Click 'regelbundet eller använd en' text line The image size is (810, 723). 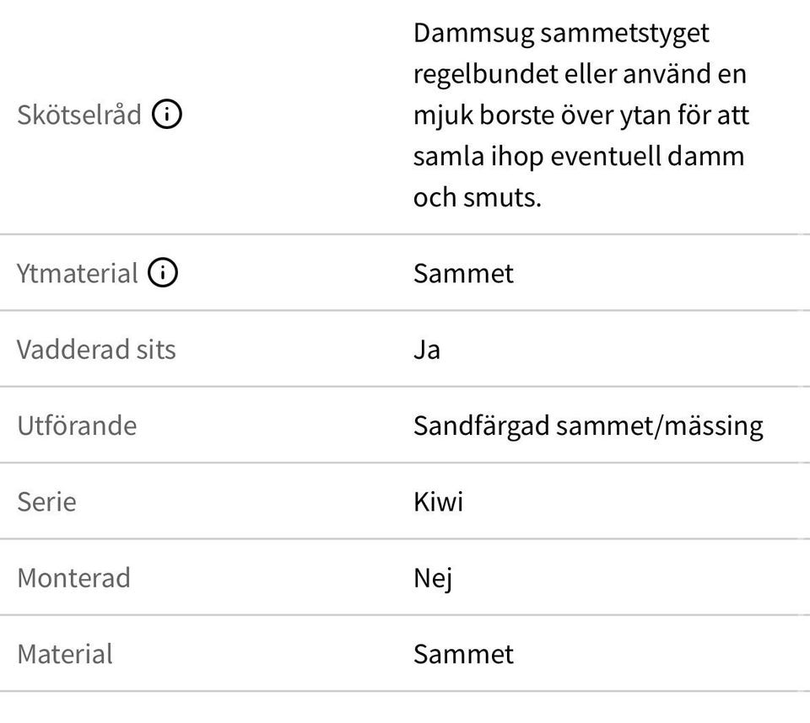pyautogui.click(x=580, y=74)
